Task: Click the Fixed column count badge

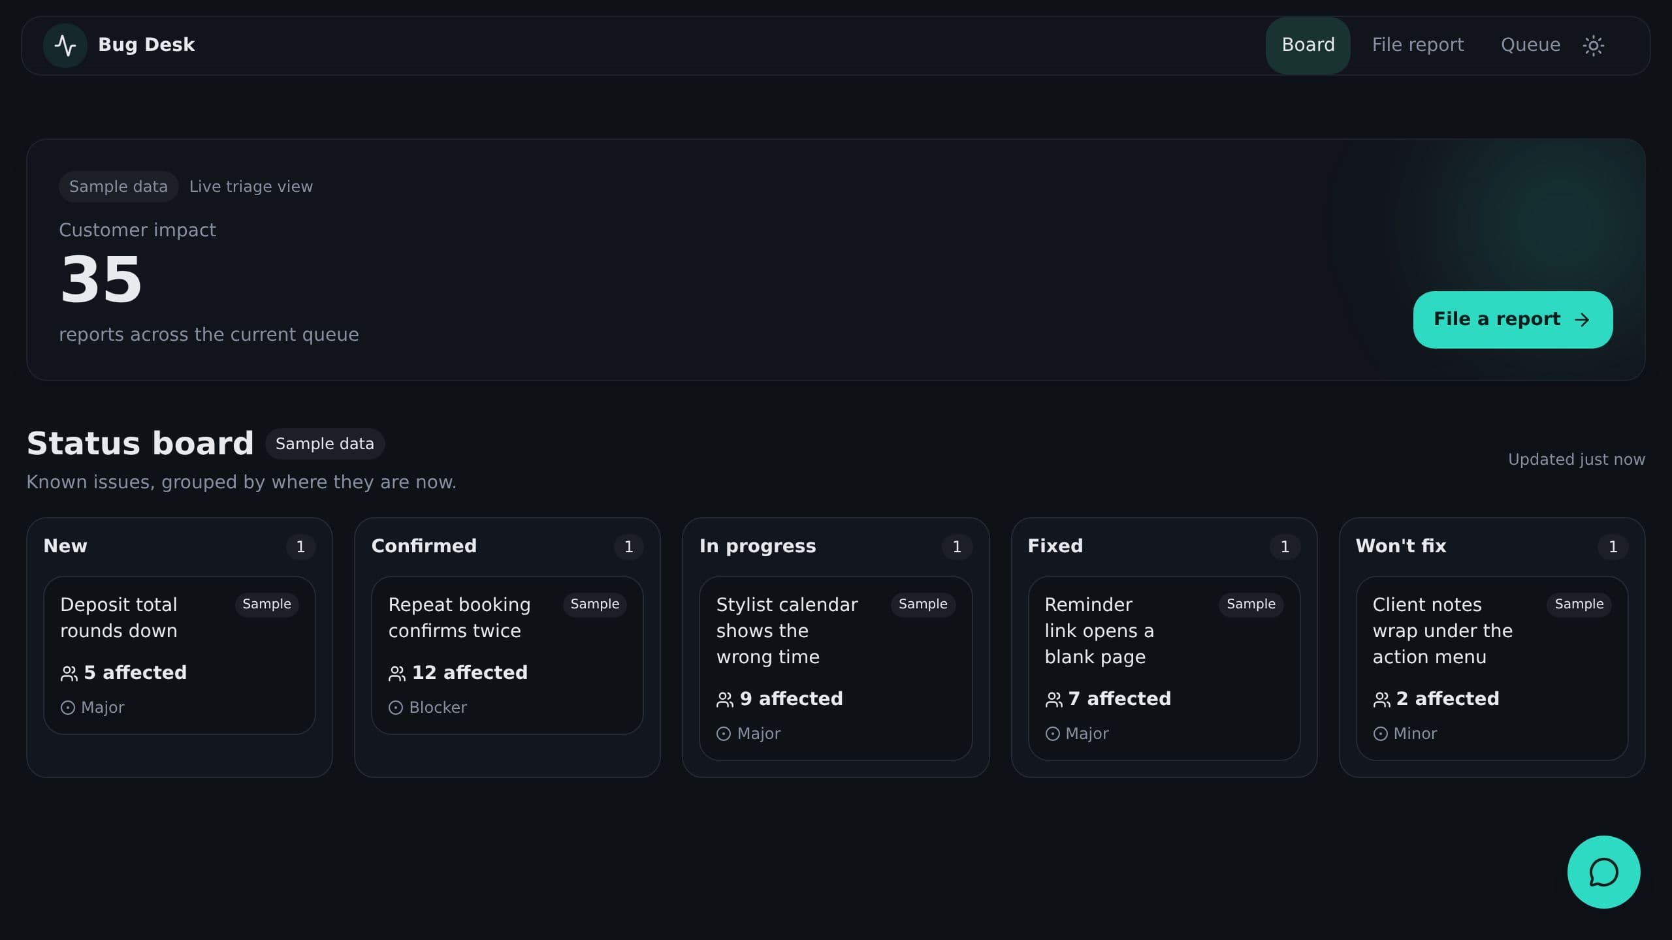Action: tap(1285, 546)
